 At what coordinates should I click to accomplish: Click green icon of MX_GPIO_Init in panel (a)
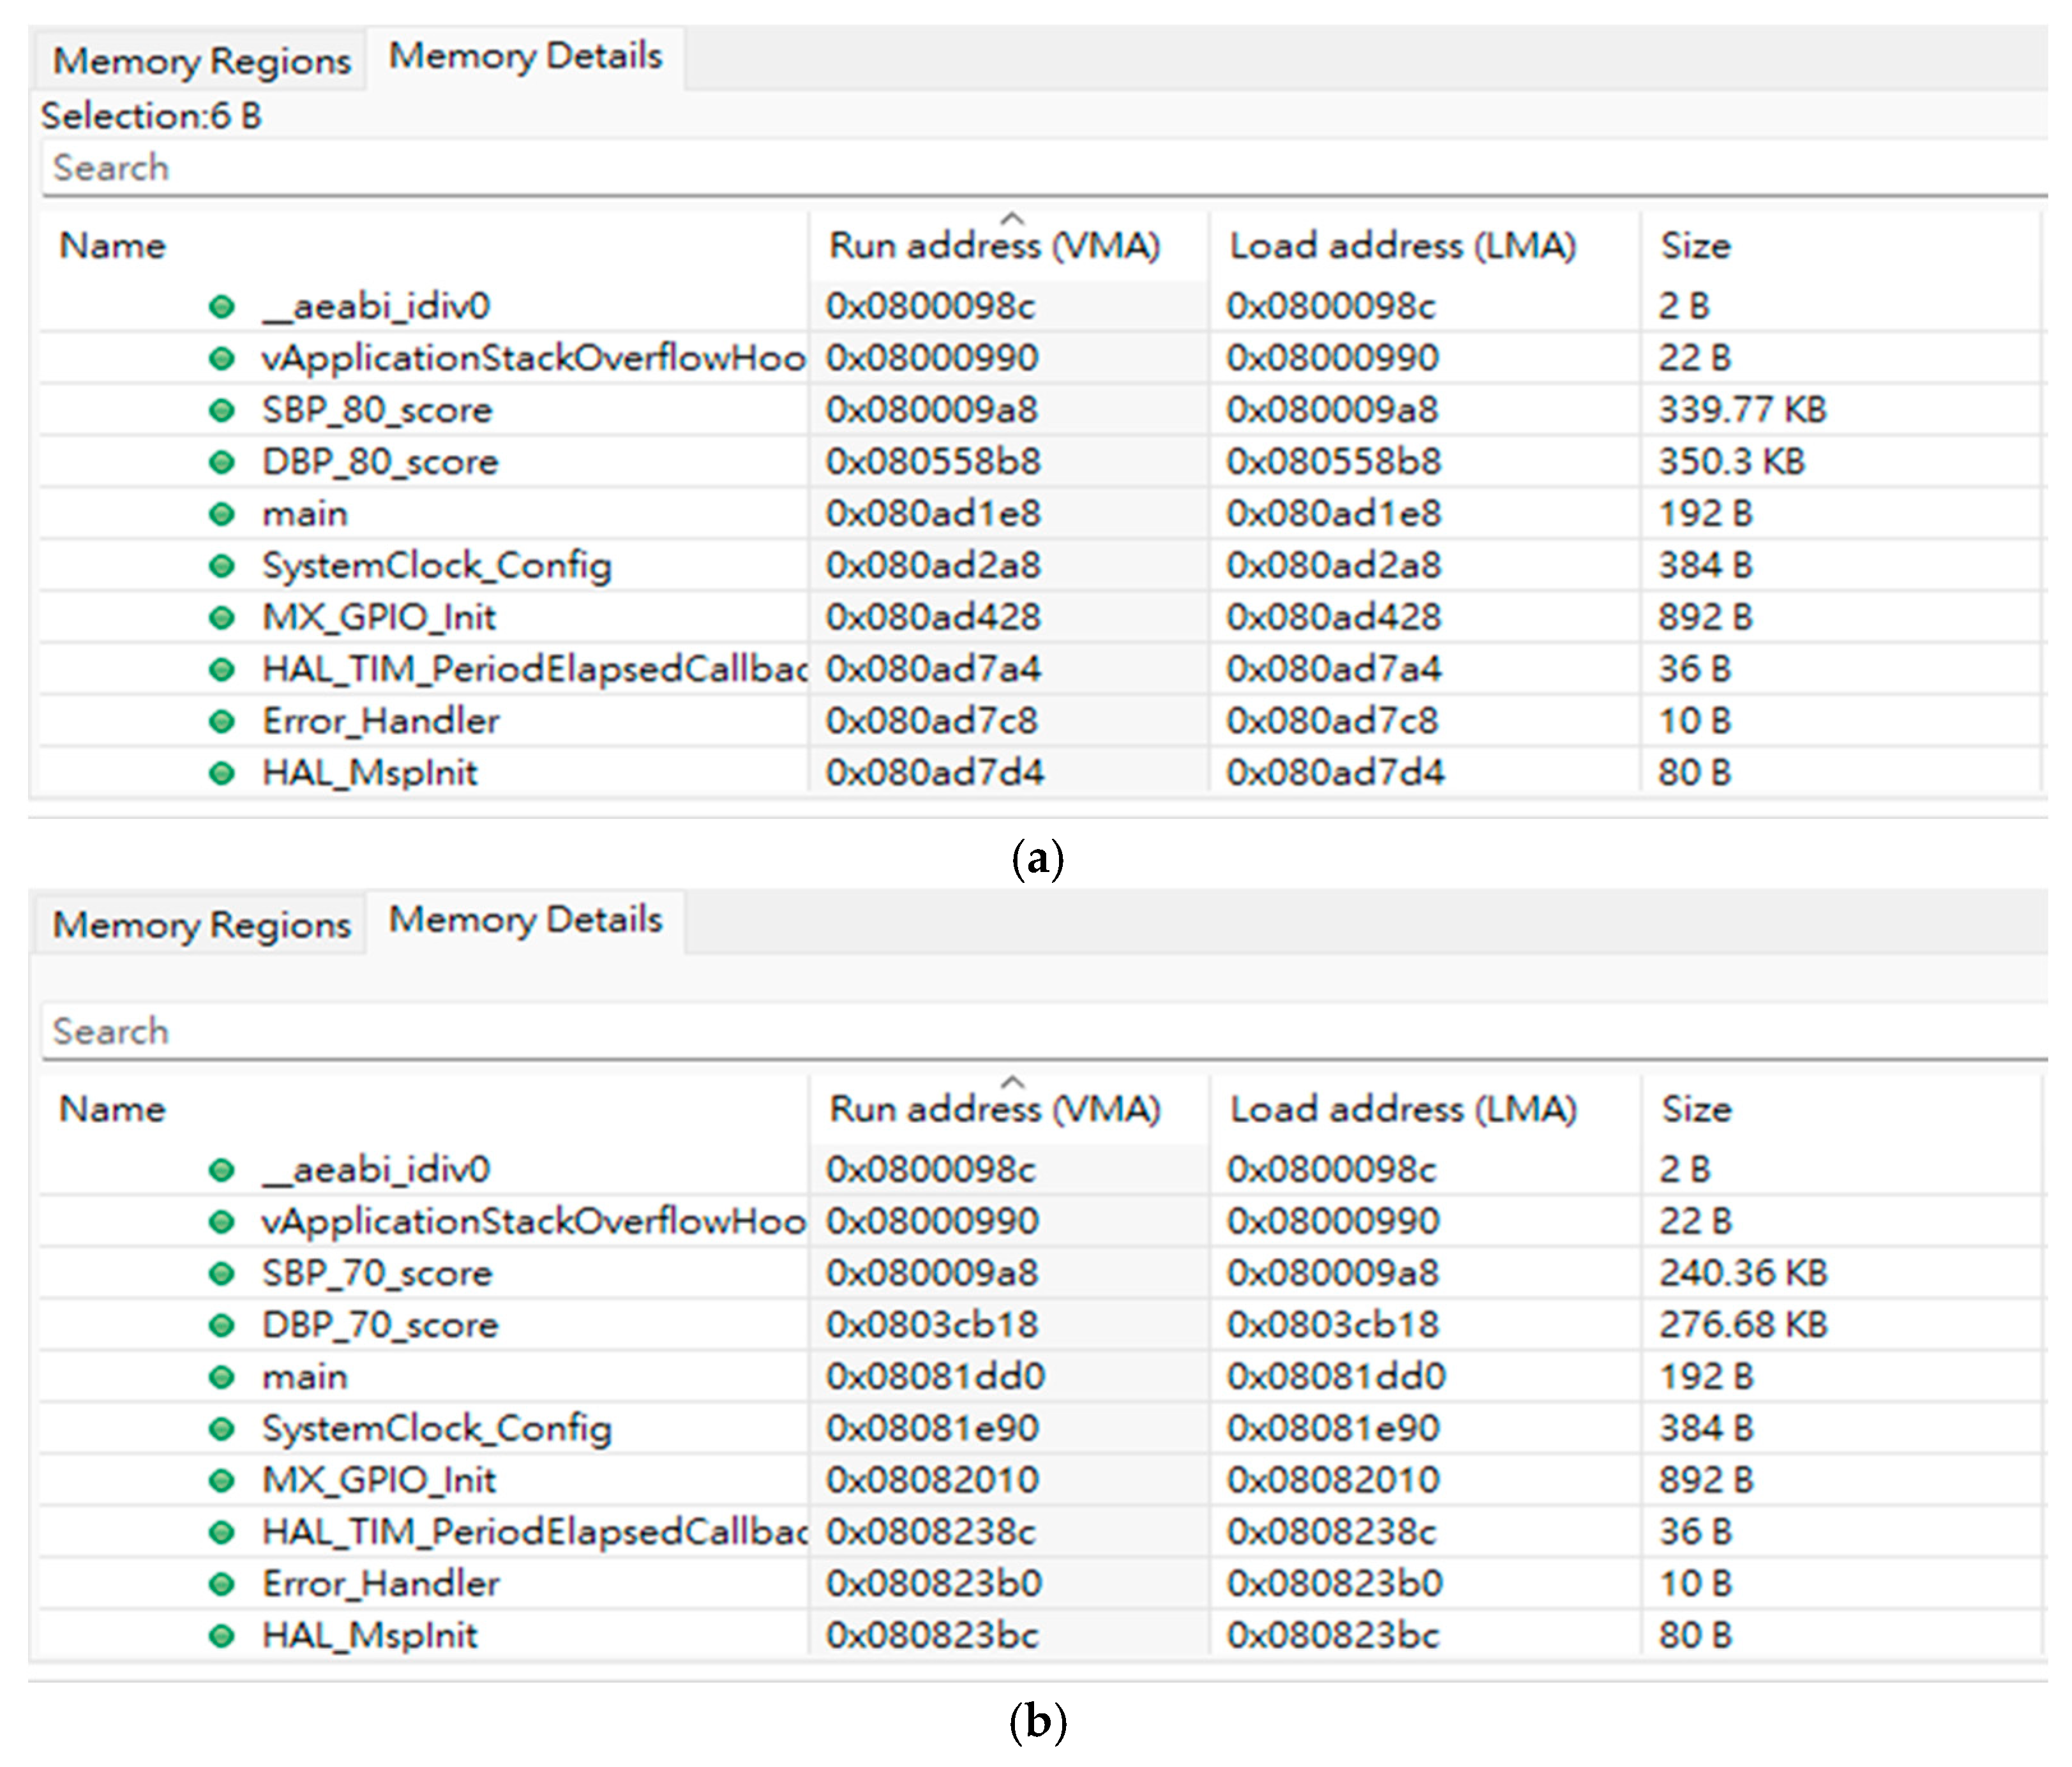[x=222, y=617]
